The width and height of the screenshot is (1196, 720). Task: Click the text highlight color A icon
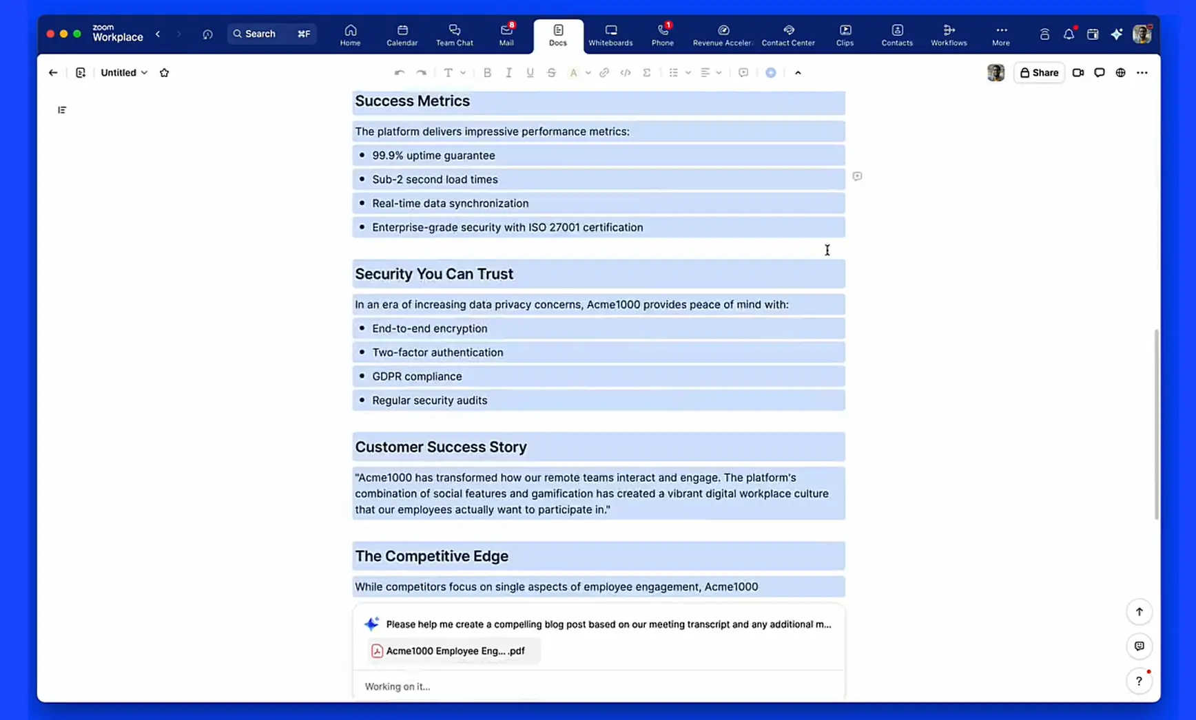[573, 72]
